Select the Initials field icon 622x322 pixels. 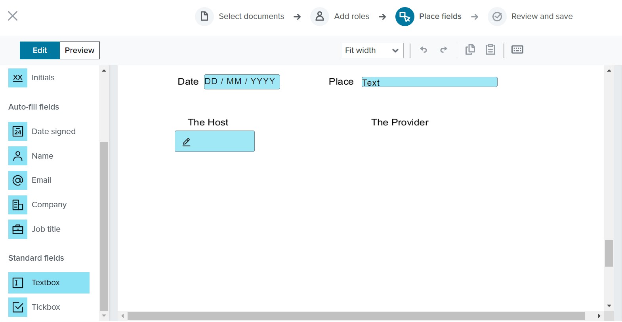click(18, 78)
